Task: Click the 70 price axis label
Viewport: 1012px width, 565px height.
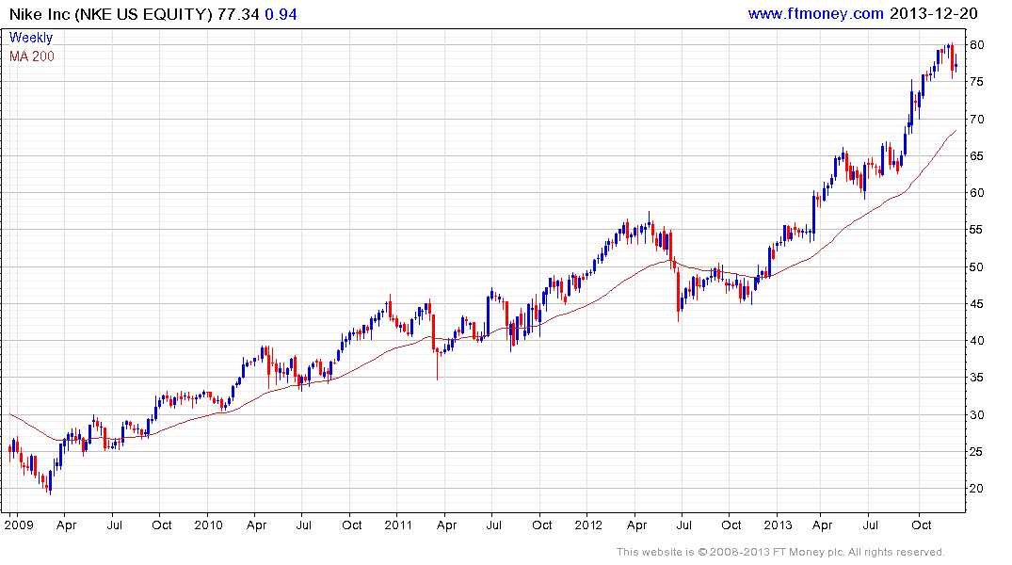Action: (x=976, y=119)
